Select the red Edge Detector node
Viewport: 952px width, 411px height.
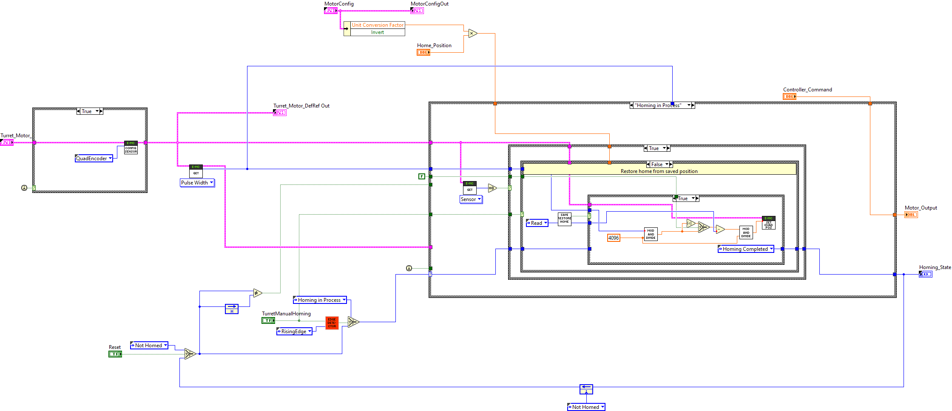click(332, 323)
